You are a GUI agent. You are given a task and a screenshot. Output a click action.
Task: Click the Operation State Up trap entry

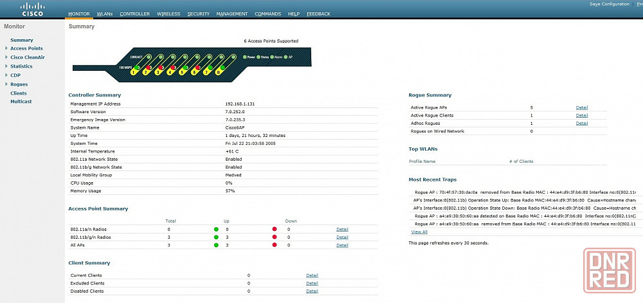click(x=525, y=199)
